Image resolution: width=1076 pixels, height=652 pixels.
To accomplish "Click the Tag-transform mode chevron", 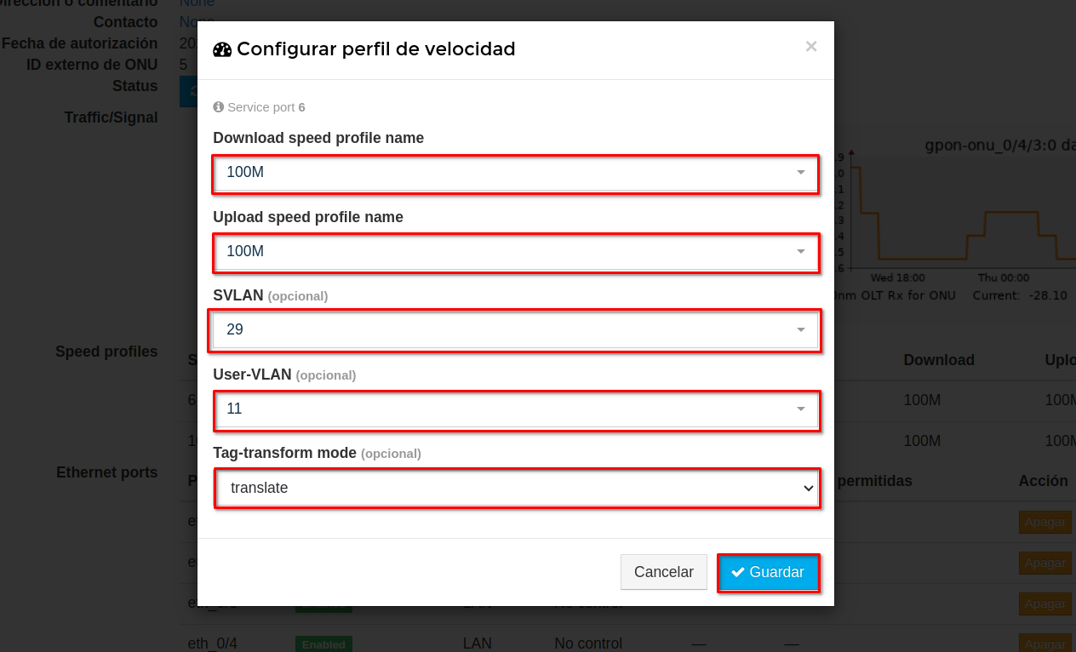I will (x=808, y=489).
